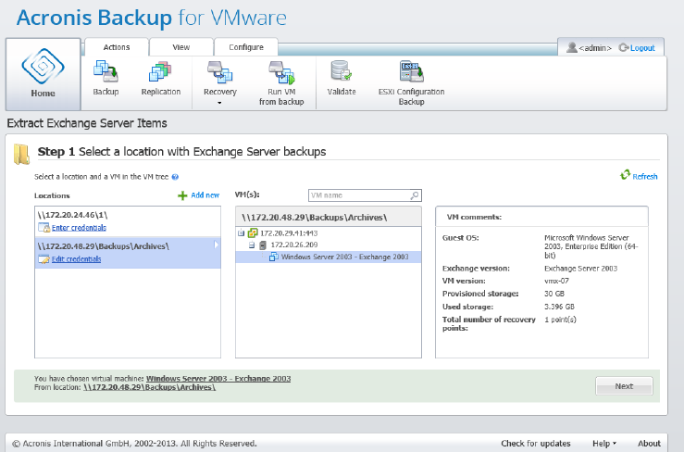Click the vmx-07 VM version value

(556, 281)
